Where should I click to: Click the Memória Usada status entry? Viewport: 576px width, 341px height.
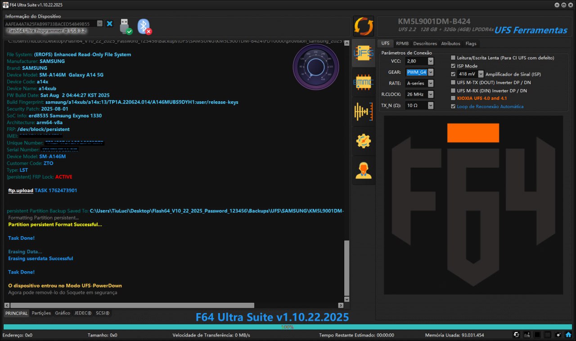click(x=454, y=335)
